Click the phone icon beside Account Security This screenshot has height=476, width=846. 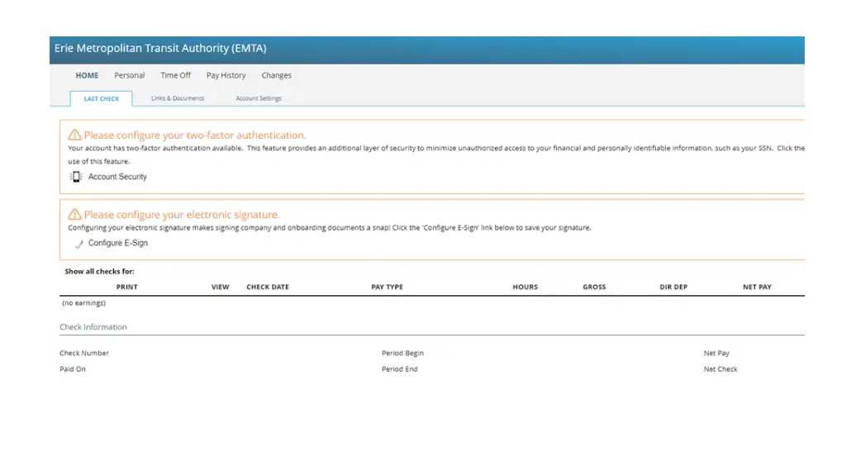[x=76, y=177]
